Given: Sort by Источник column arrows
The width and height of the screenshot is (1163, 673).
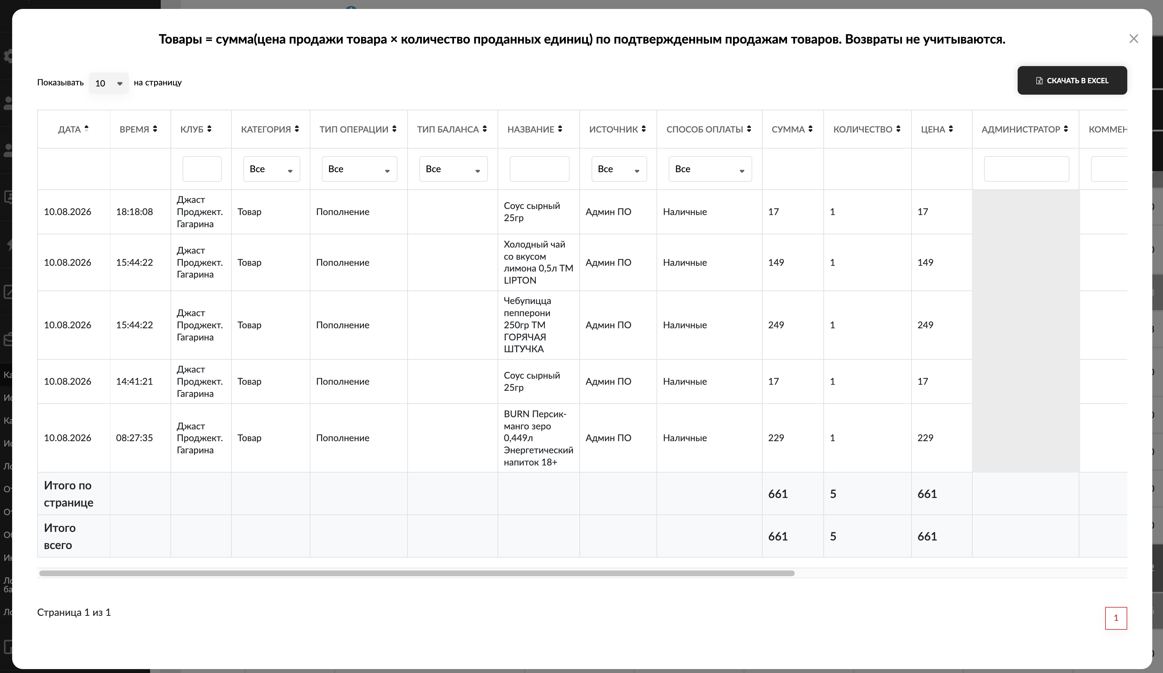Looking at the screenshot, I should [x=644, y=129].
